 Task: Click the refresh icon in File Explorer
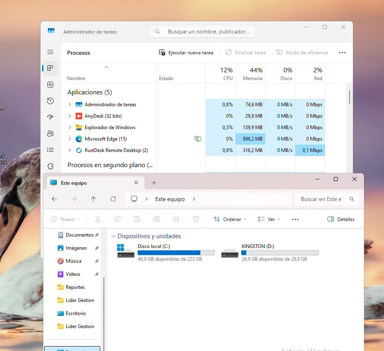pos(113,199)
